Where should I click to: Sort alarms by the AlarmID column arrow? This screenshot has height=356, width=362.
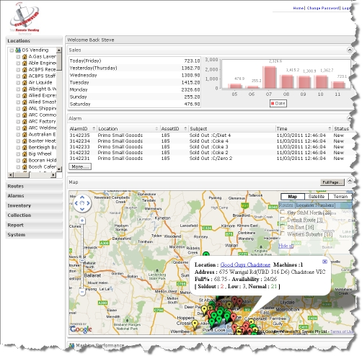(94, 128)
